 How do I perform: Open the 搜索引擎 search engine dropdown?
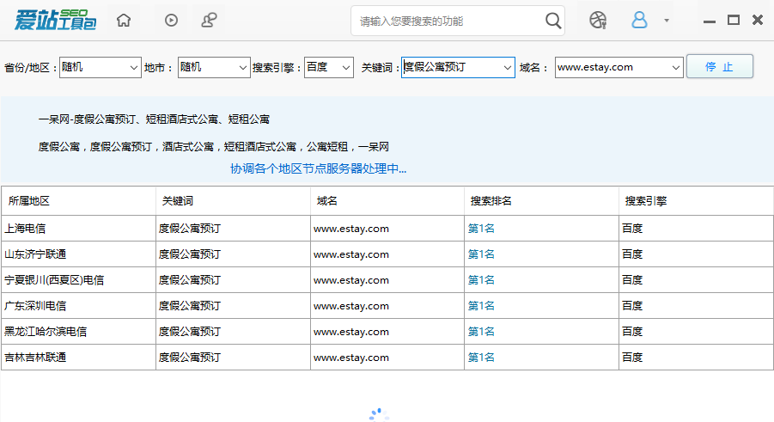(345, 67)
